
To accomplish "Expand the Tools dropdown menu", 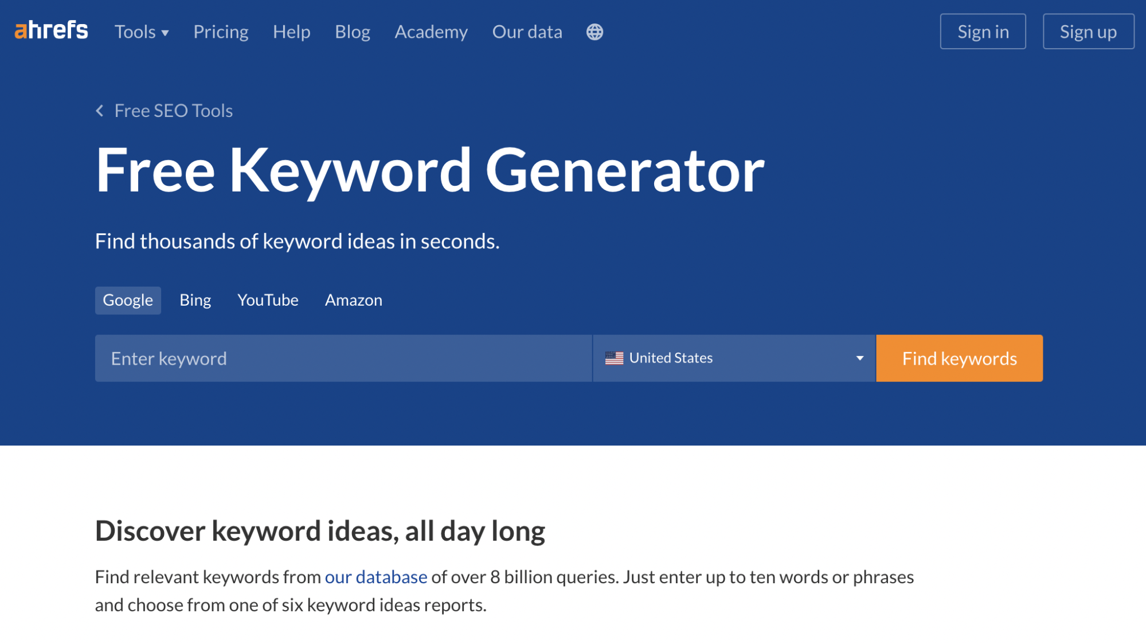I will [x=141, y=32].
